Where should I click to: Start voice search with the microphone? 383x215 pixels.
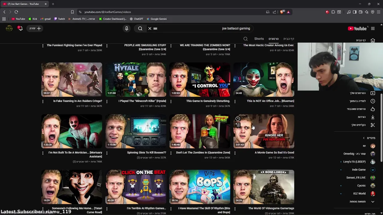click(127, 28)
